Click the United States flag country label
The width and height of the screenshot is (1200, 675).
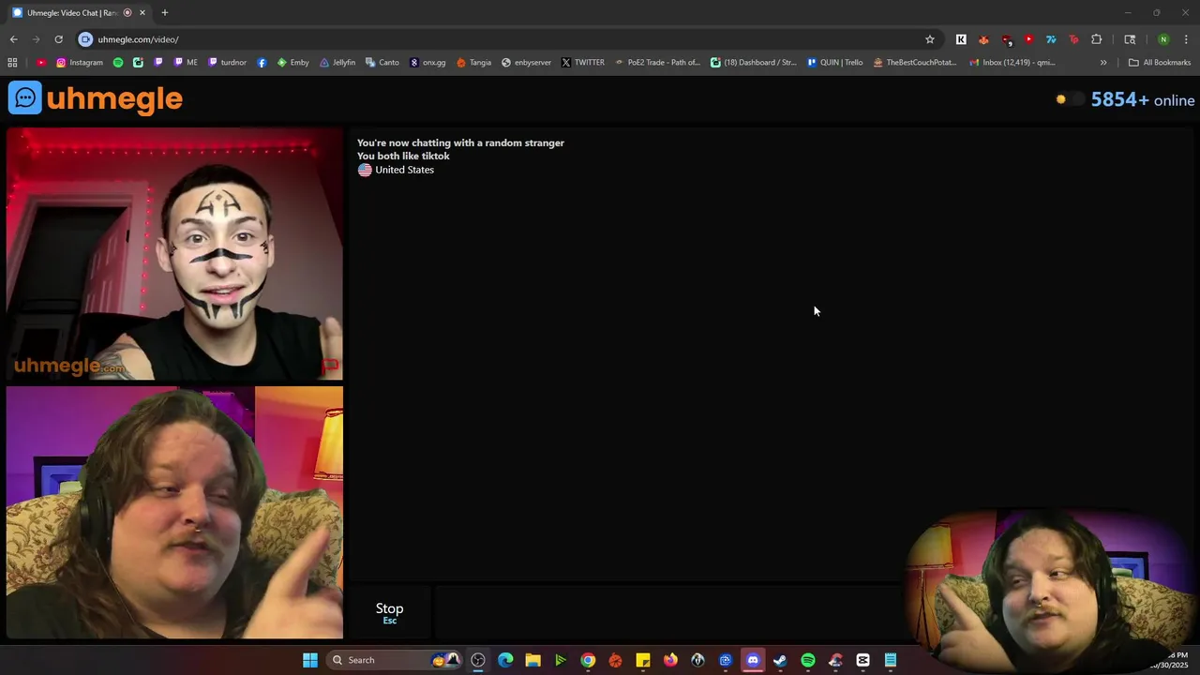(x=396, y=170)
